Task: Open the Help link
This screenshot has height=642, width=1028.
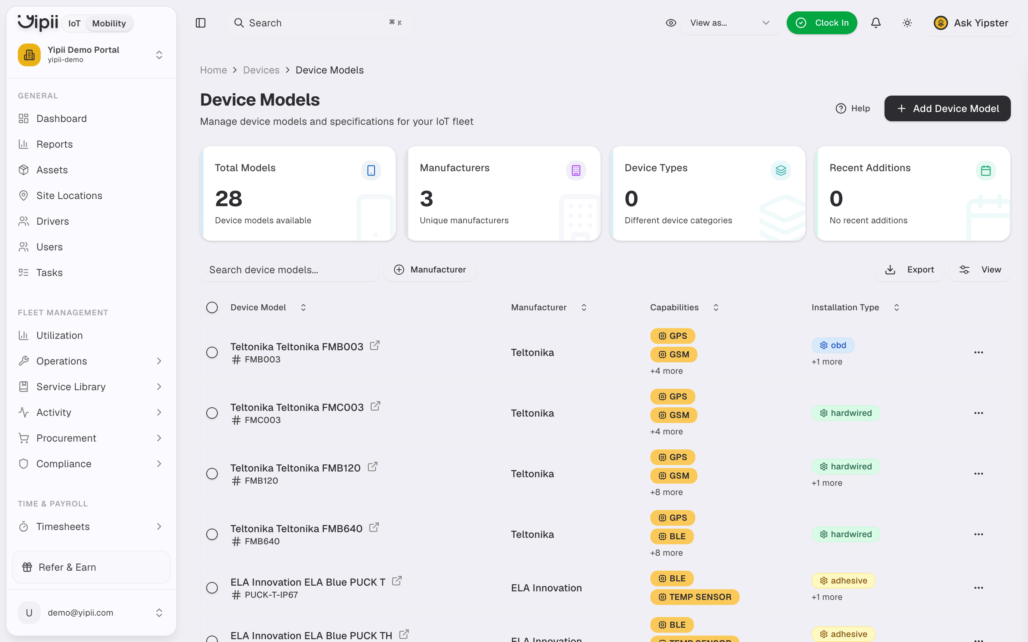Action: click(x=852, y=108)
